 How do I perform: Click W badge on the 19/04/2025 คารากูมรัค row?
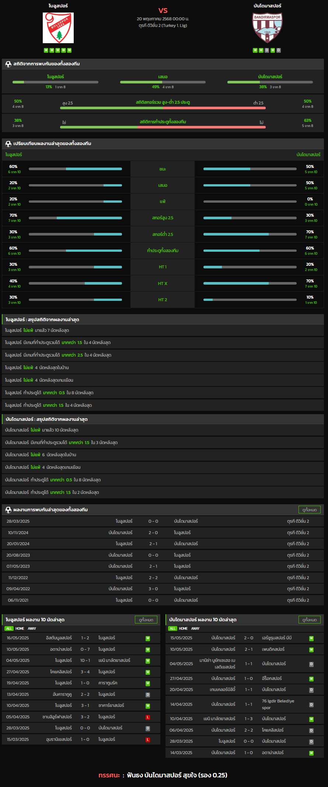tap(148, 683)
